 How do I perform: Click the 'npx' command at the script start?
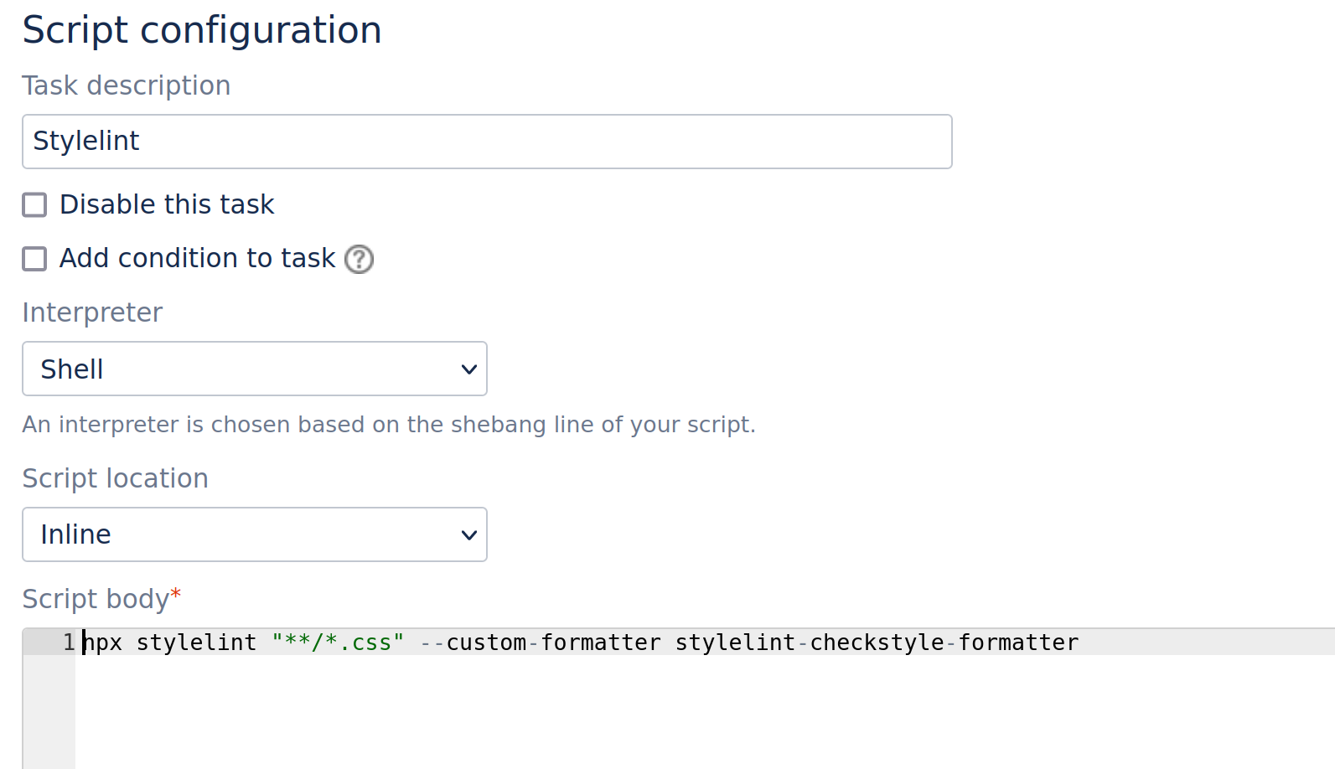[x=104, y=643]
